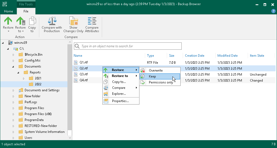
Task: Select the 2022 folder
Action: pyautogui.click(x=38, y=84)
